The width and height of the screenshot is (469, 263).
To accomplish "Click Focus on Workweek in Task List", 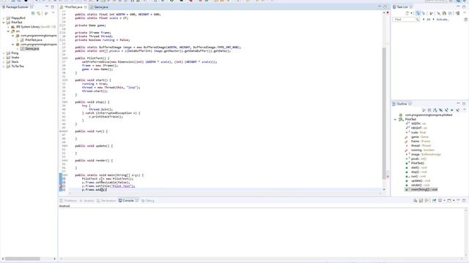I will point(431,13).
